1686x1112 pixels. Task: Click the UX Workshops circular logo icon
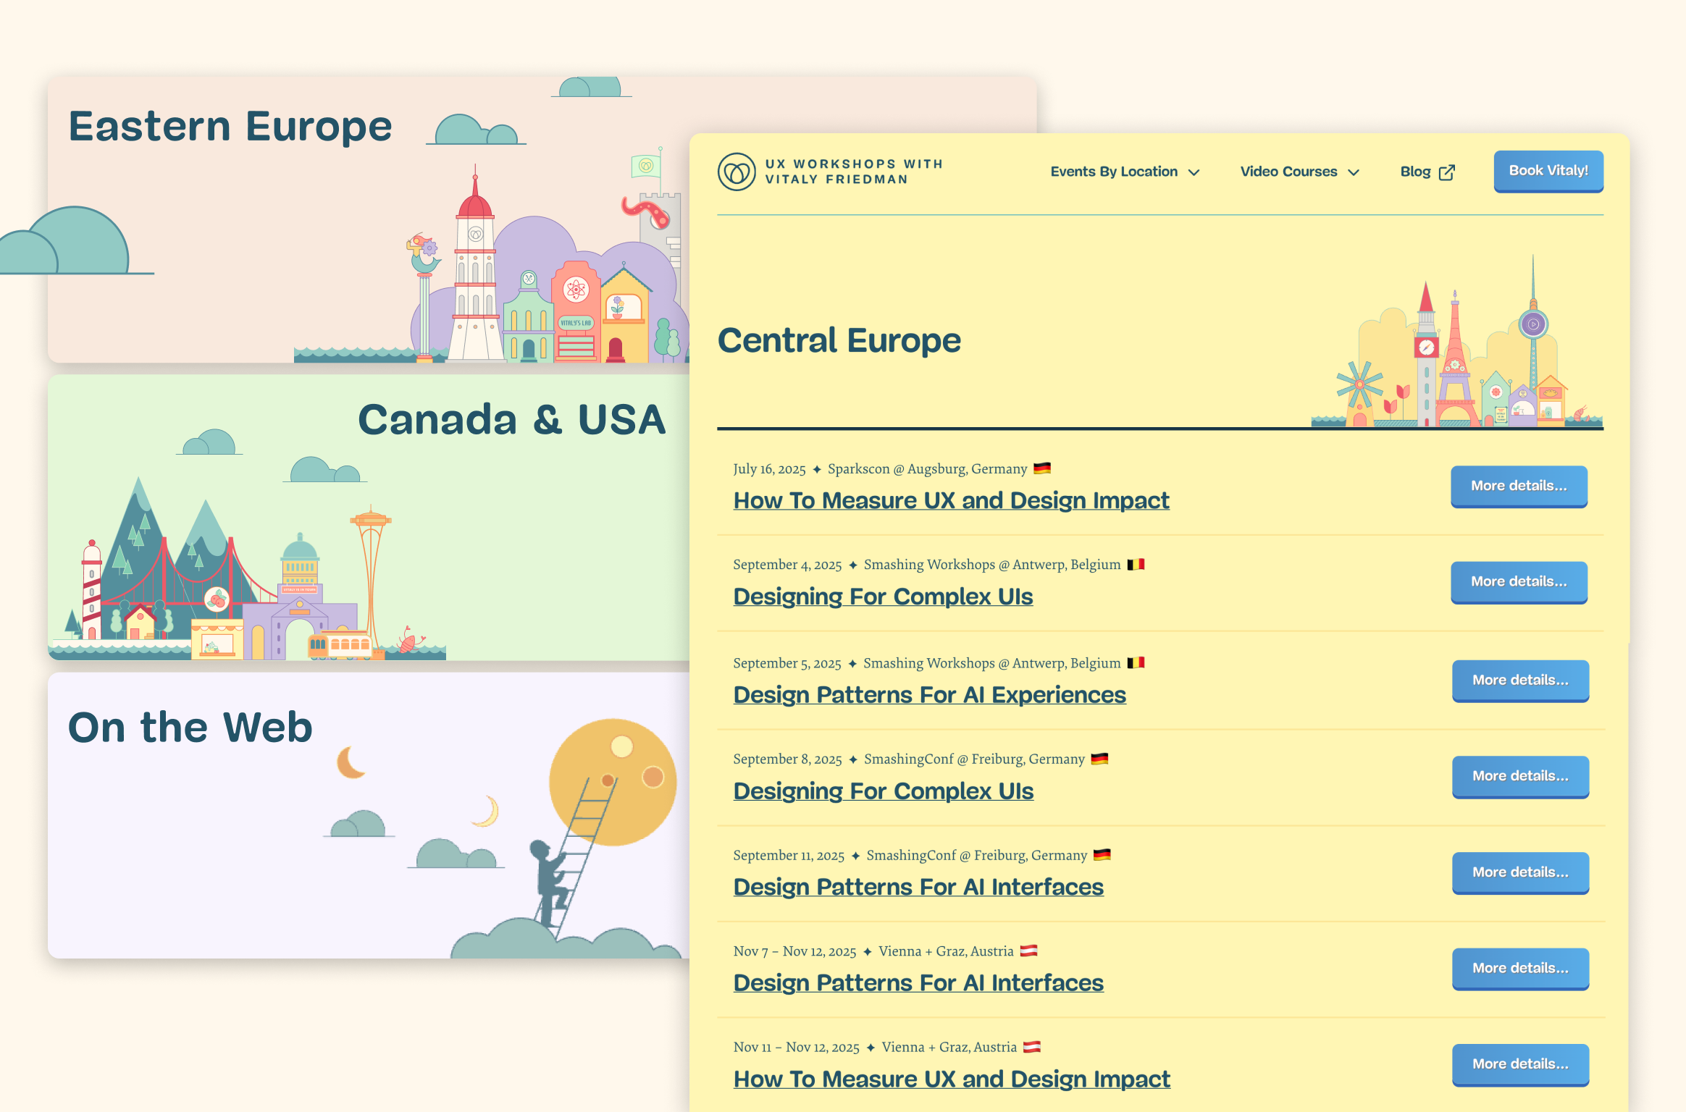736,172
